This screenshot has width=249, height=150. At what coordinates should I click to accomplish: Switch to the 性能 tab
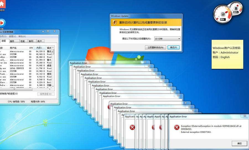pyautogui.click(x=23, y=41)
